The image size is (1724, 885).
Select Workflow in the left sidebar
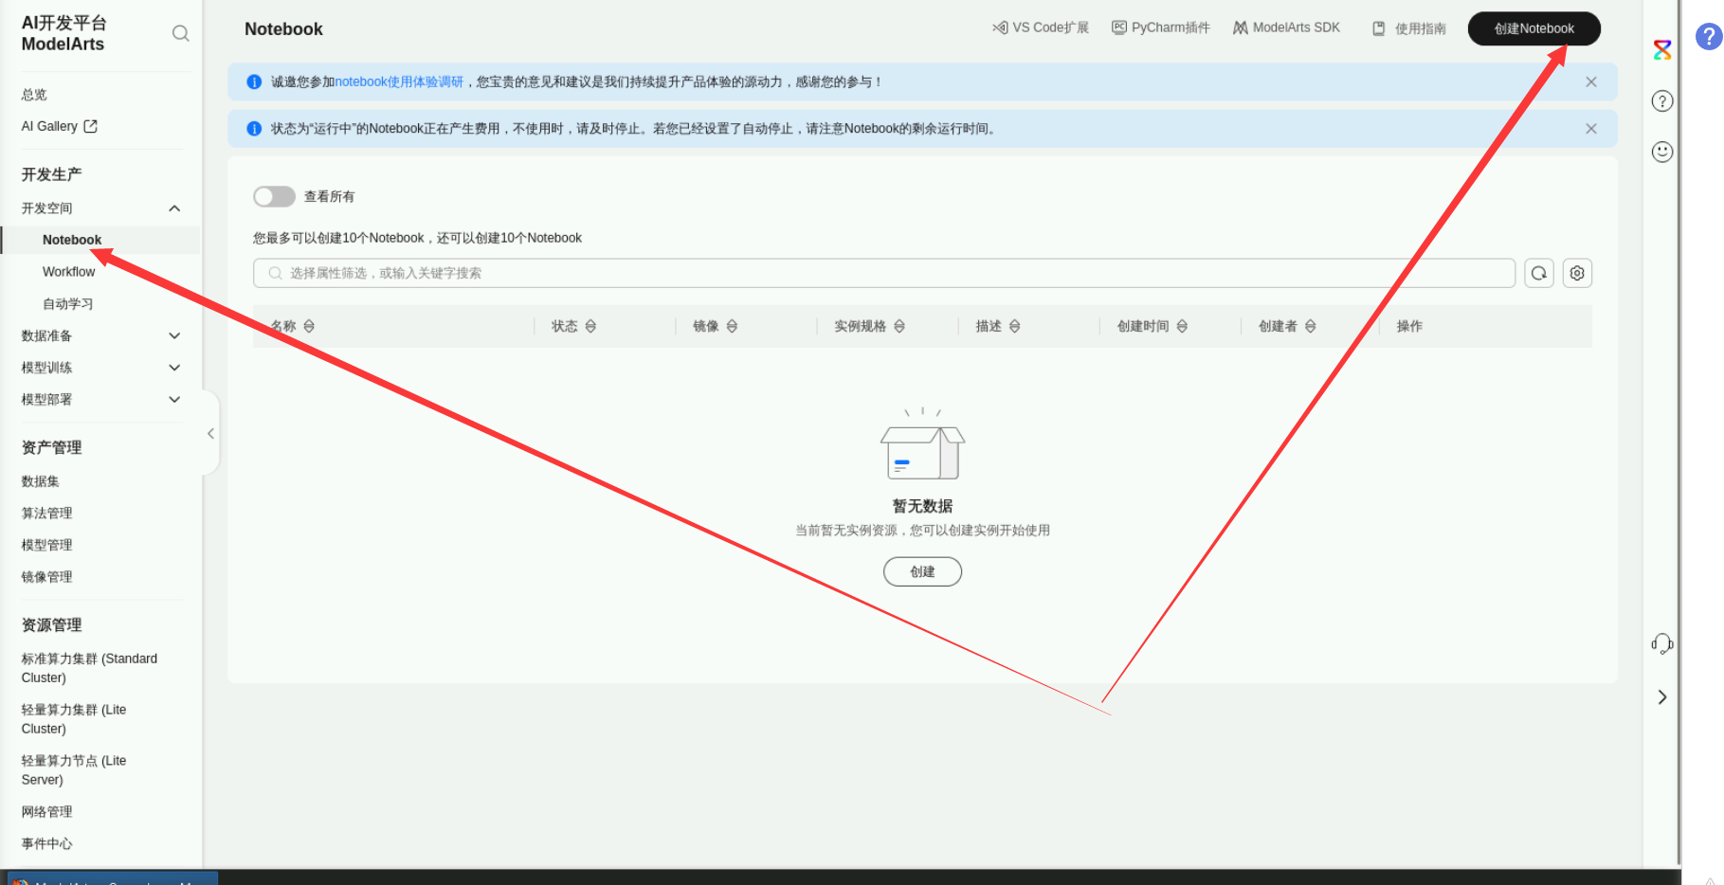click(x=68, y=271)
